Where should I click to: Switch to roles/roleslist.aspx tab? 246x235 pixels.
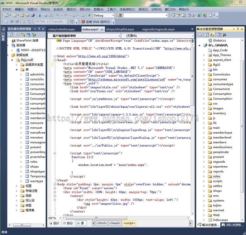(x=62, y=29)
